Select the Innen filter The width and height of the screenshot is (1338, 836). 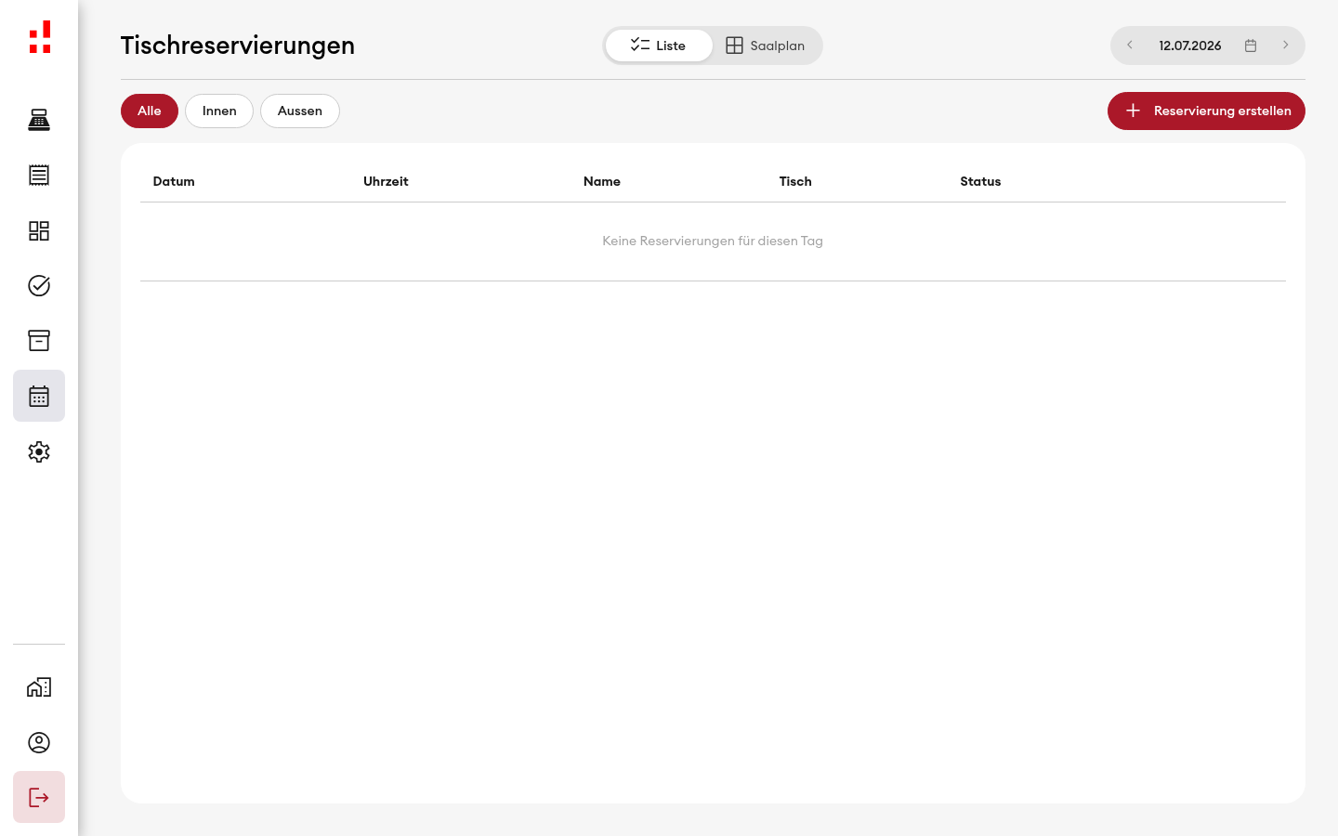219,111
